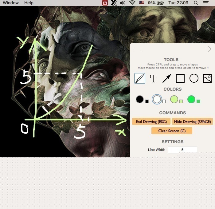This screenshot has height=209, width=215.
Task: Click the X app menu bar icon
Action: point(114,3)
